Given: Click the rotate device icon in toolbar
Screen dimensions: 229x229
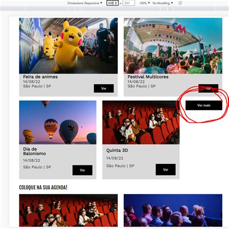Looking at the screenshot, I should click(180, 3).
